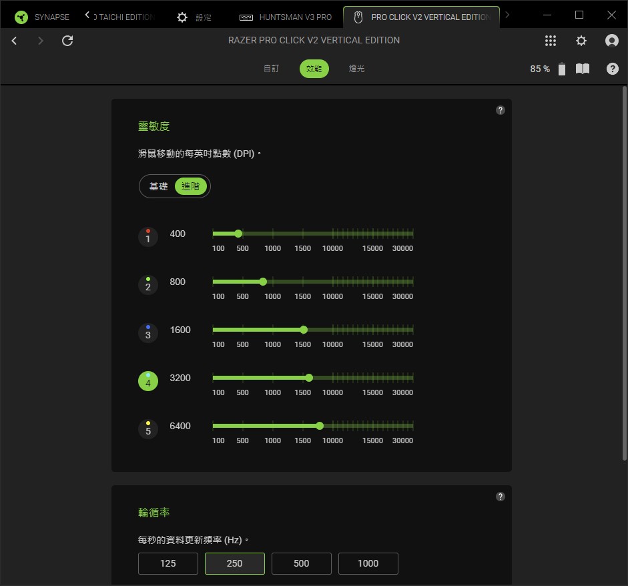Image resolution: width=628 pixels, height=586 pixels.
Task: Open the Razer Synapse home logo
Action: click(x=21, y=17)
